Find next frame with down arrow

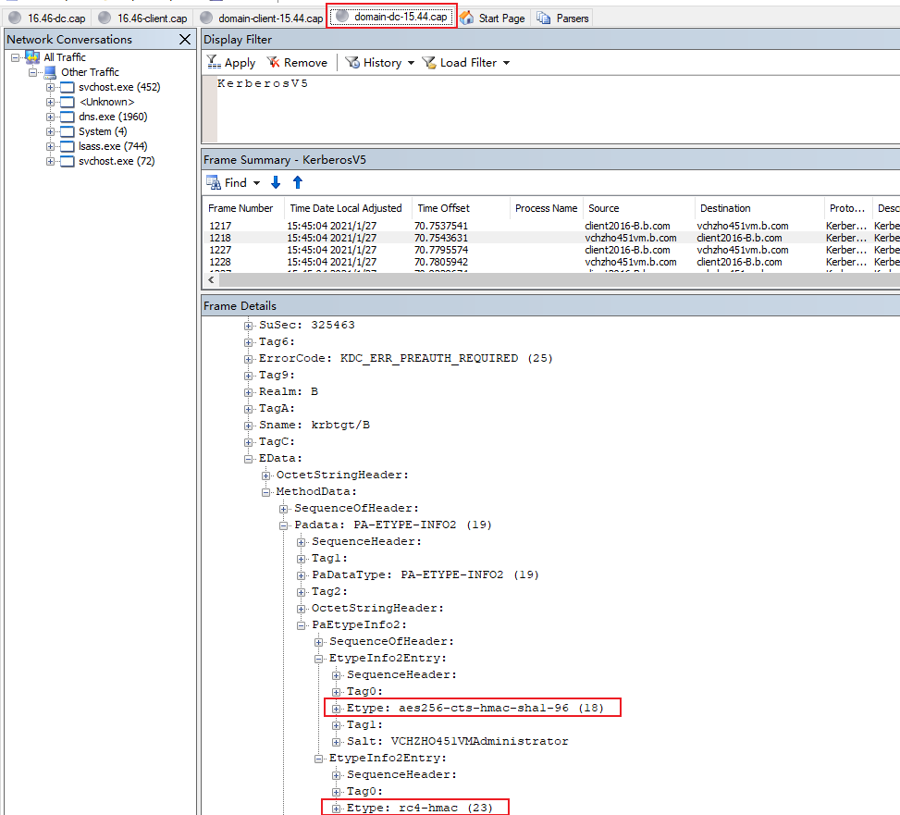click(x=276, y=182)
